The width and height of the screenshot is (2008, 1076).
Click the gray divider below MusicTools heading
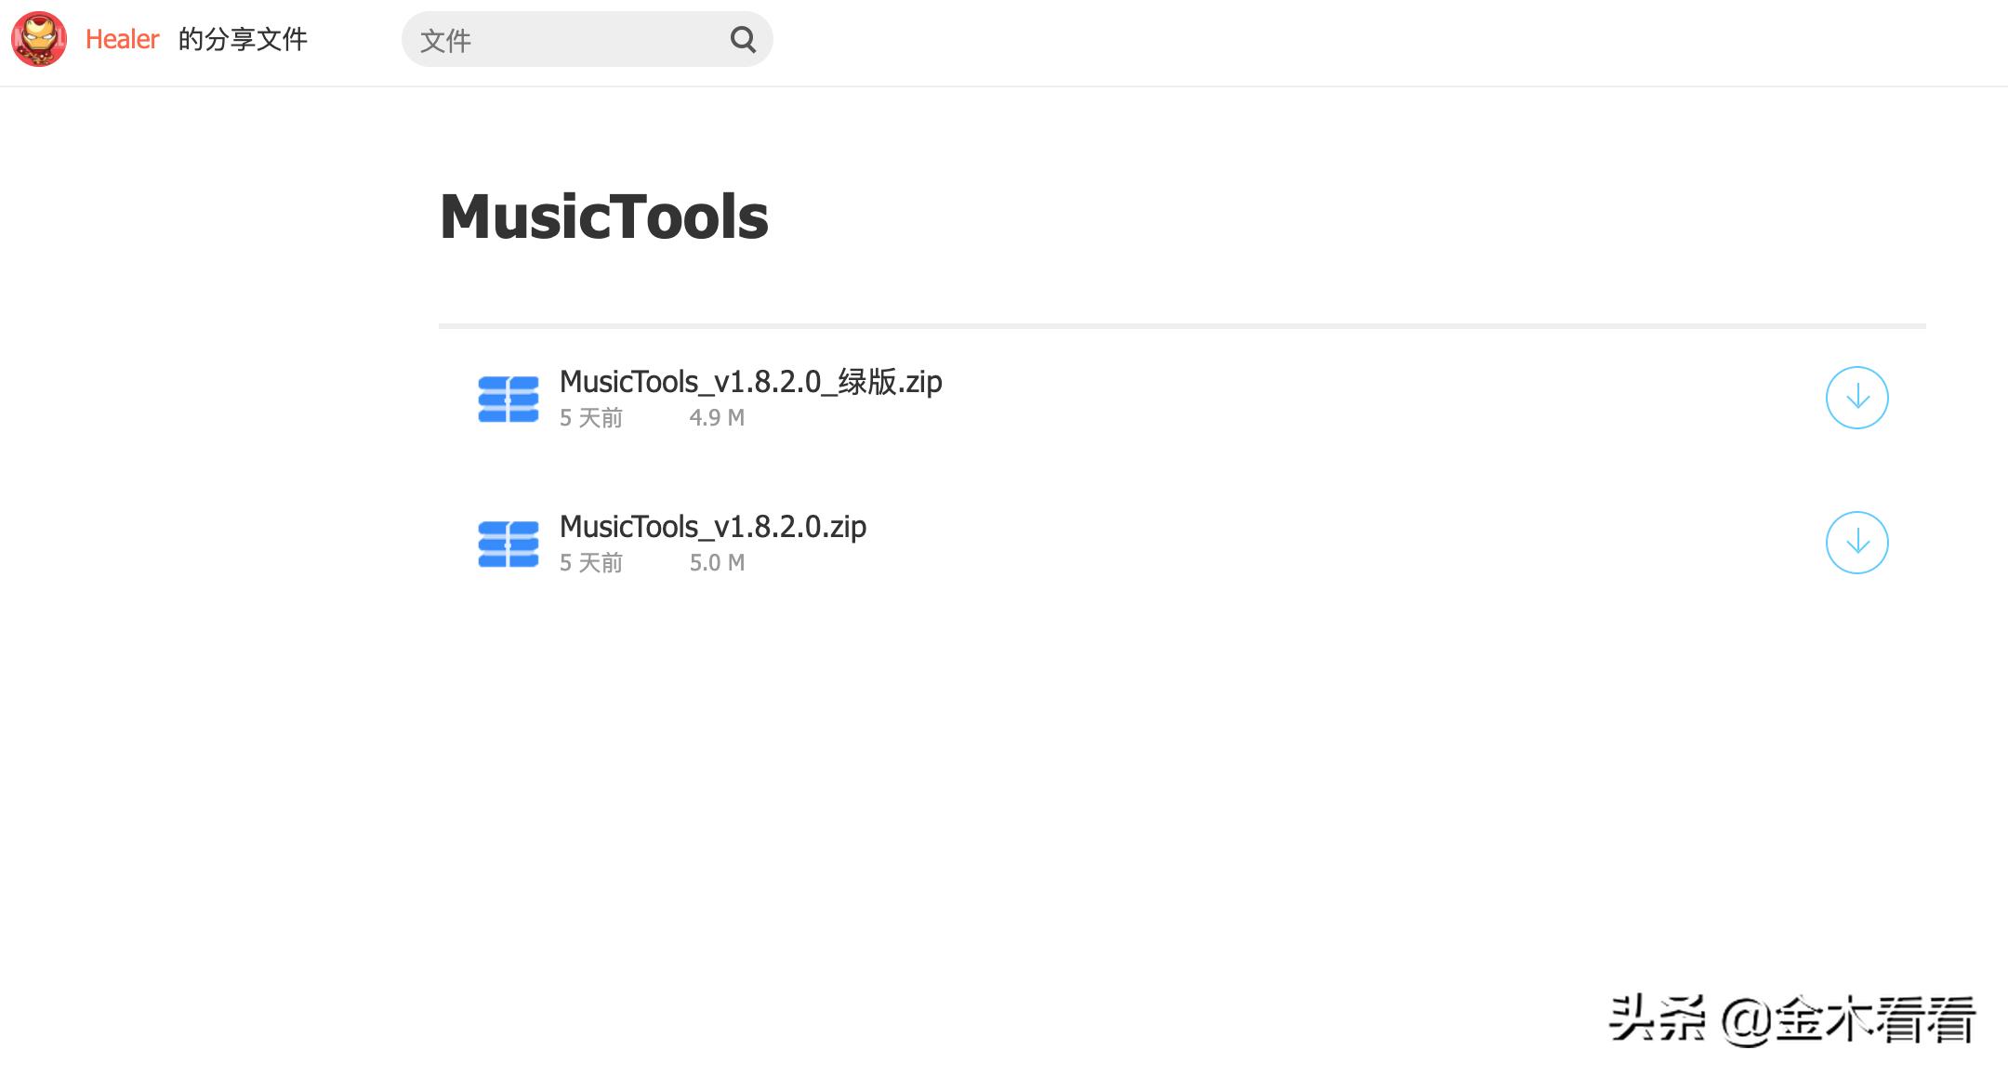[1181, 326]
